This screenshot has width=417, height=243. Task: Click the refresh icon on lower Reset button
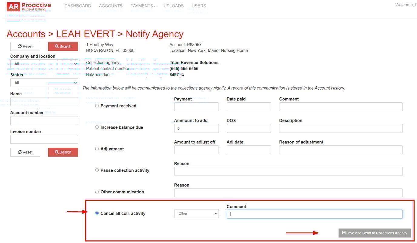(x=19, y=152)
